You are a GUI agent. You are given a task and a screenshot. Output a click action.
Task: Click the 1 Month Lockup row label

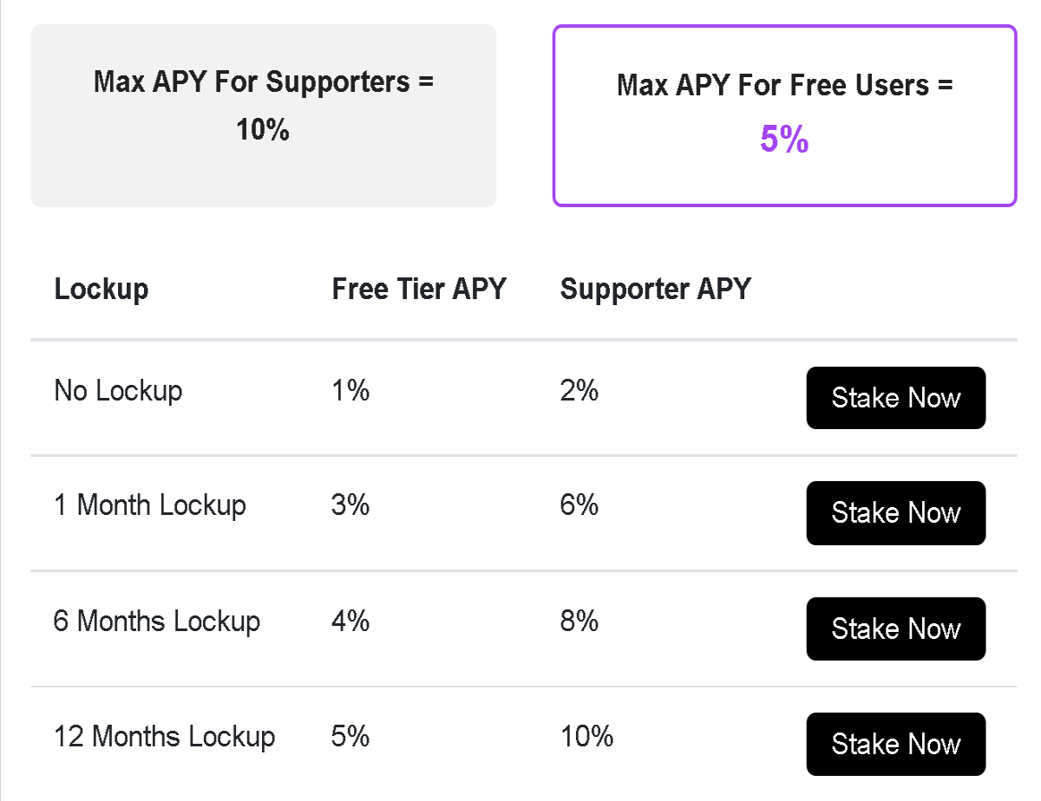click(x=150, y=505)
